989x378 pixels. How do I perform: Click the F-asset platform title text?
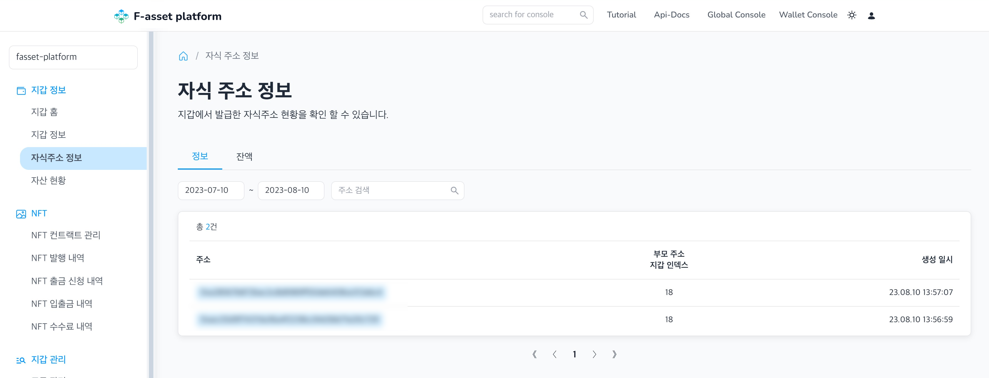pyautogui.click(x=177, y=16)
